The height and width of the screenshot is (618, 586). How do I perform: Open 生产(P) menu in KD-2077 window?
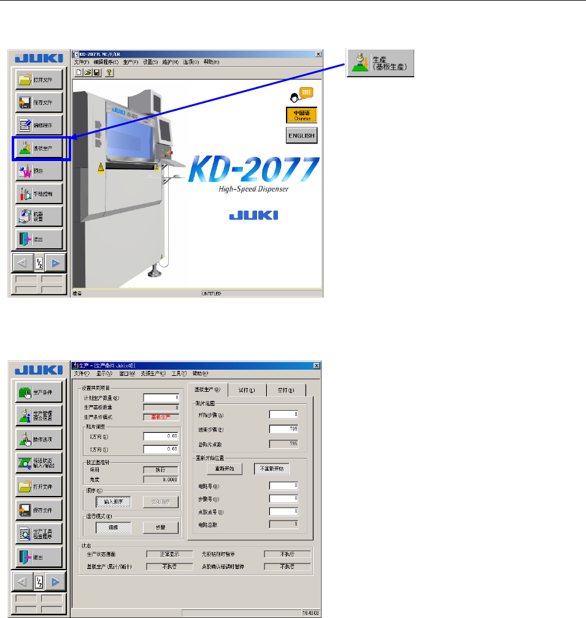[131, 62]
